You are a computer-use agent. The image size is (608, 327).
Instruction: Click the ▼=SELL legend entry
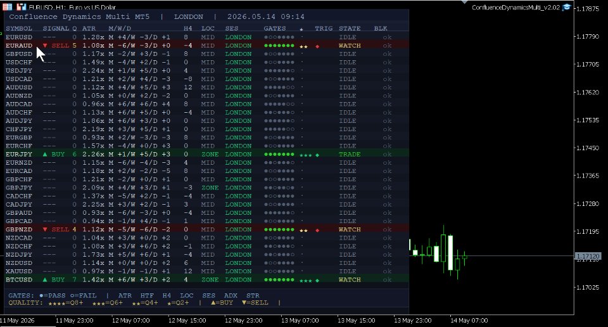[x=255, y=302]
